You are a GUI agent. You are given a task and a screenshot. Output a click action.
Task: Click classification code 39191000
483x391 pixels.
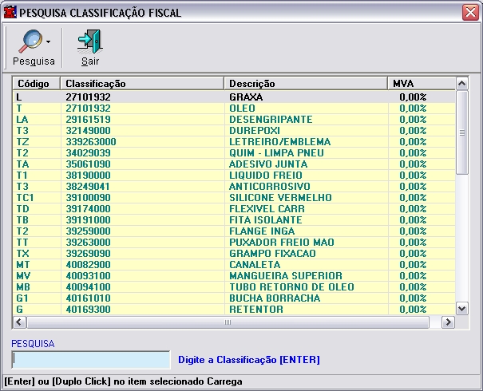click(88, 219)
